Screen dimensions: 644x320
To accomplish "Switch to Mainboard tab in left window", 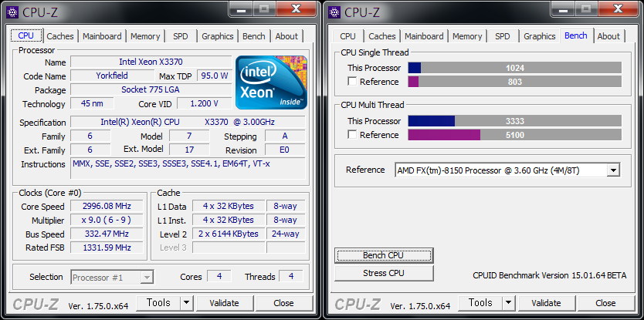I will pos(102,36).
